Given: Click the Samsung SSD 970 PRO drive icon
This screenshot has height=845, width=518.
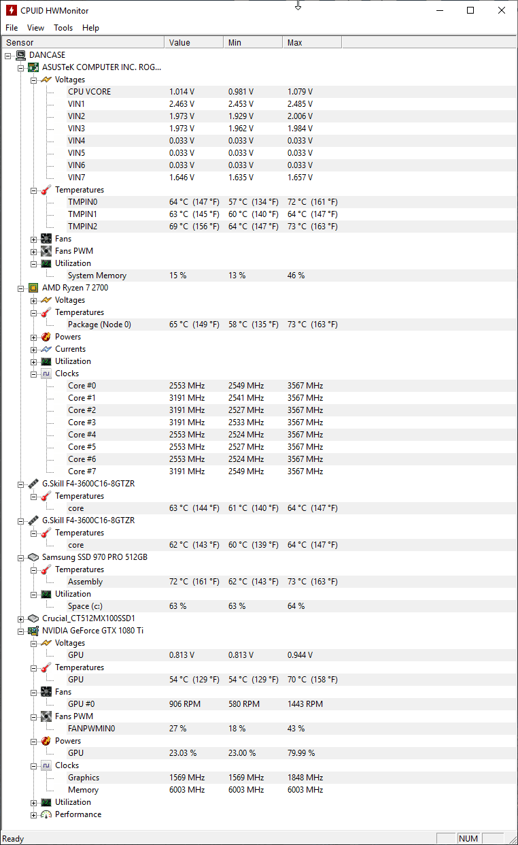Looking at the screenshot, I should 33,557.
